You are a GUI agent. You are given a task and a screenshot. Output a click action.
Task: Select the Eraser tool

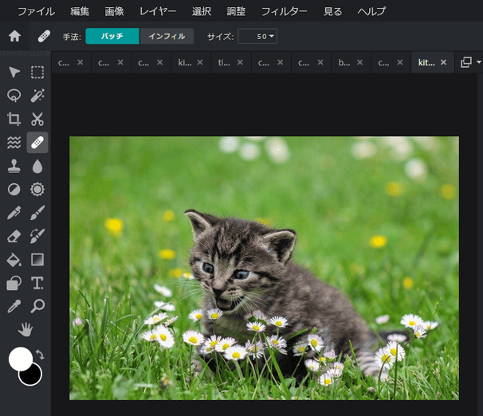point(14,236)
